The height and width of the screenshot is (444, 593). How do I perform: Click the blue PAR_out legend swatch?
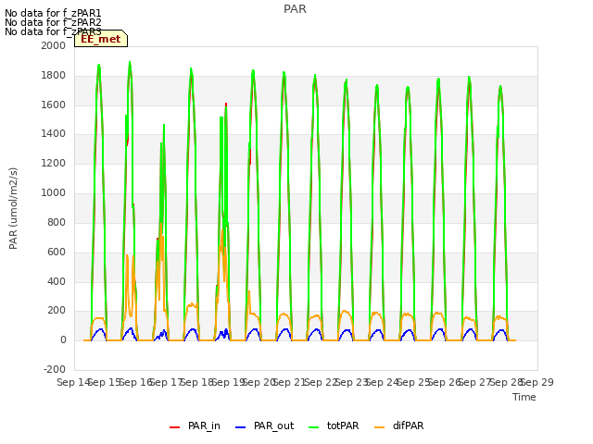241,427
